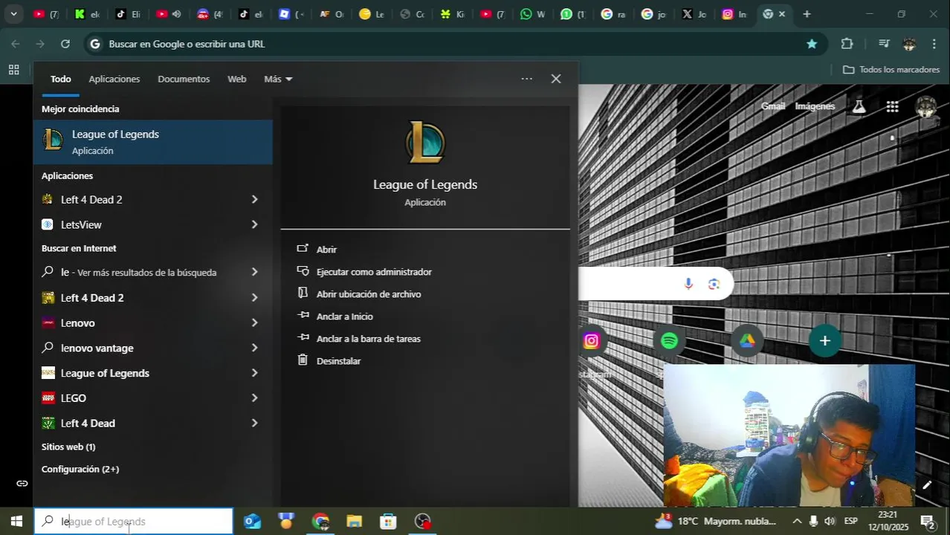This screenshot has height=535, width=950.
Task: Click the Windows Start button
Action: point(16,522)
